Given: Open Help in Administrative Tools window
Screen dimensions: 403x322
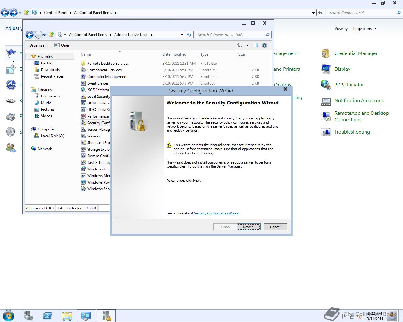Looking at the screenshot, I should tap(264, 45).
